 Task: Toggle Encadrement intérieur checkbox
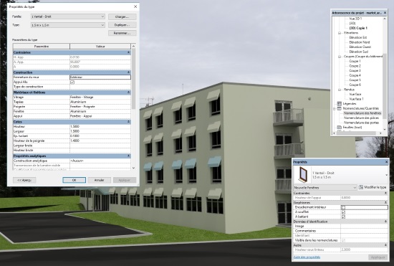pyautogui.click(x=343, y=207)
